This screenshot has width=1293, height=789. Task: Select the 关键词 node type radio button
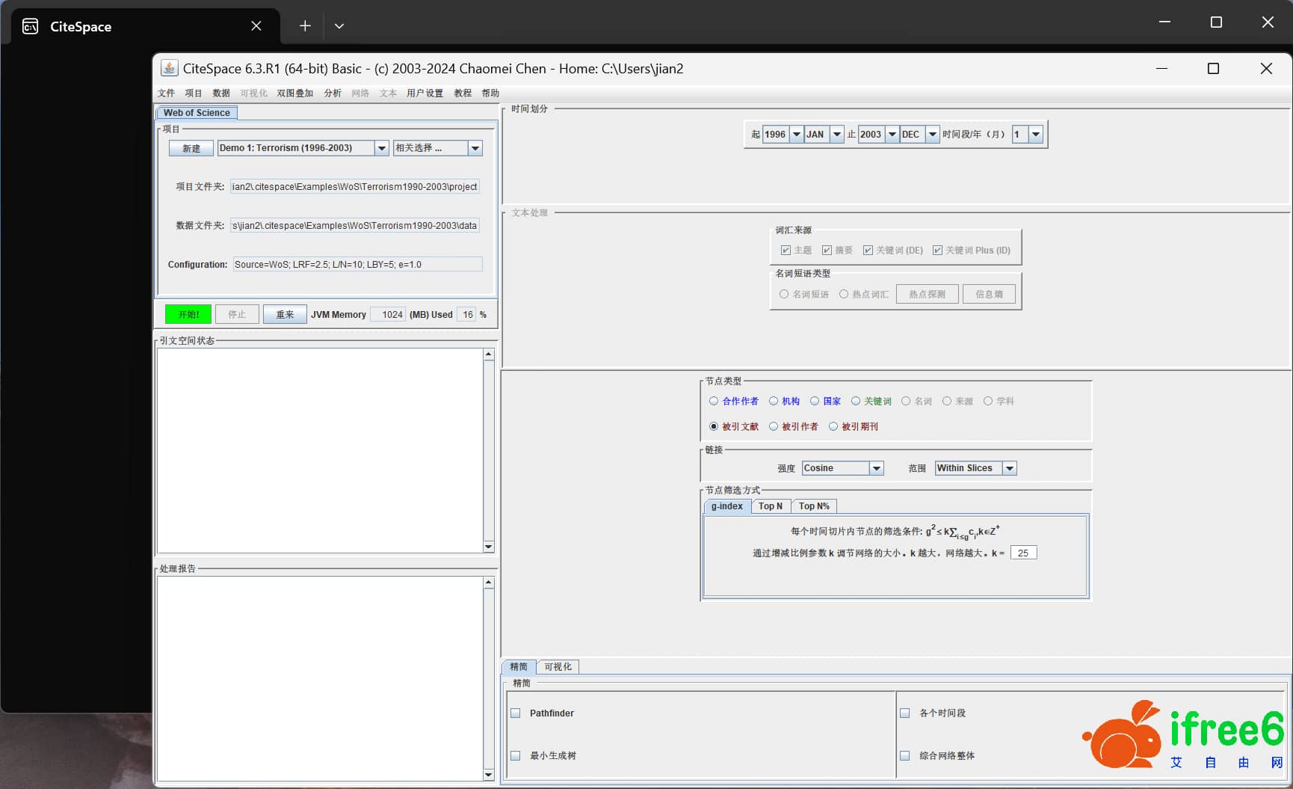pyautogui.click(x=856, y=402)
